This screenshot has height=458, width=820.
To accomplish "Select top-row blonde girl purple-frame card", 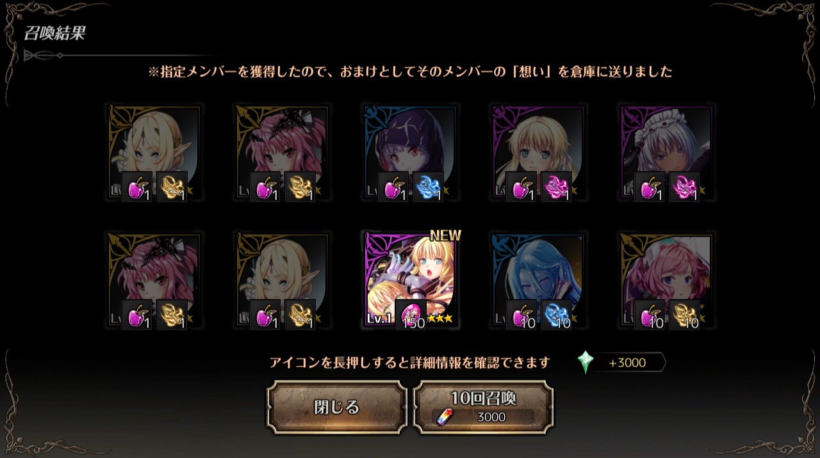I will pos(539,152).
